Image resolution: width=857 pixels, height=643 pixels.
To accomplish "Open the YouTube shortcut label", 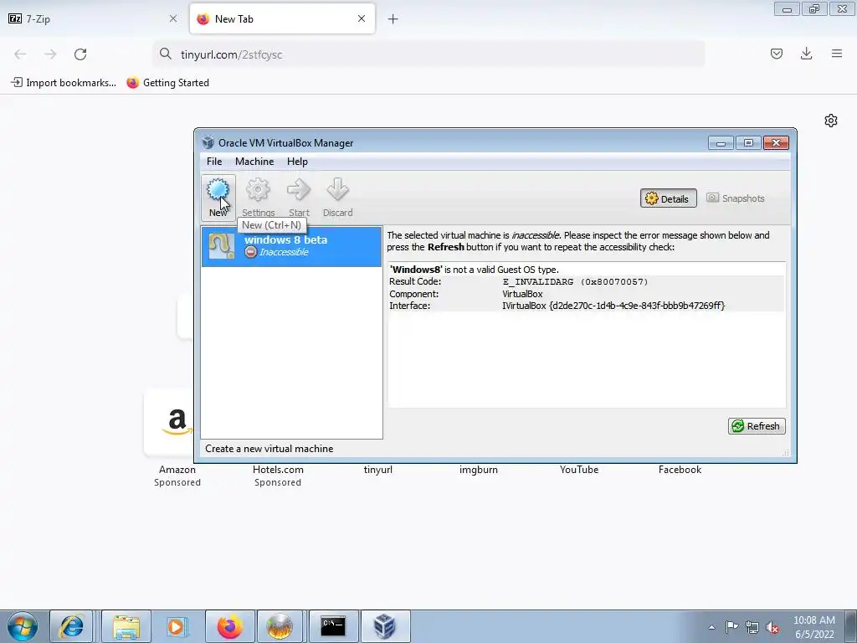I will coord(579,470).
